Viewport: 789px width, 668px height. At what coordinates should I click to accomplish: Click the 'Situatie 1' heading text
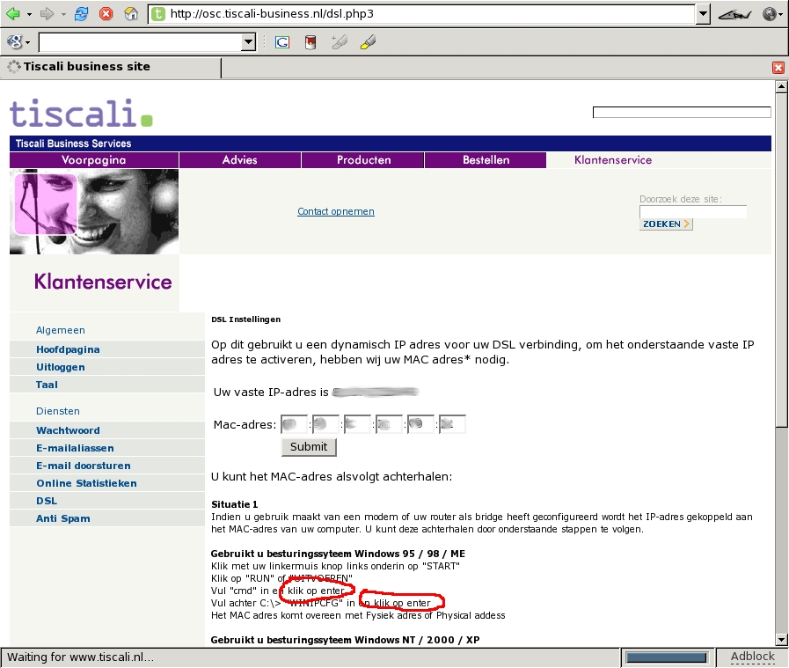click(235, 504)
